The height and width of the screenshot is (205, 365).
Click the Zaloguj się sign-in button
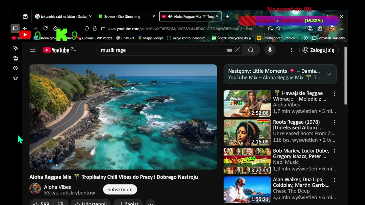(319, 50)
